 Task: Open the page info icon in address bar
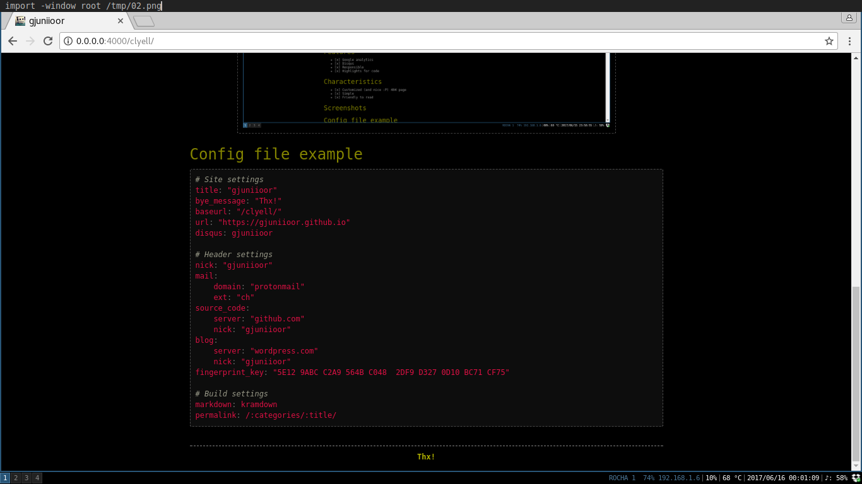point(68,41)
